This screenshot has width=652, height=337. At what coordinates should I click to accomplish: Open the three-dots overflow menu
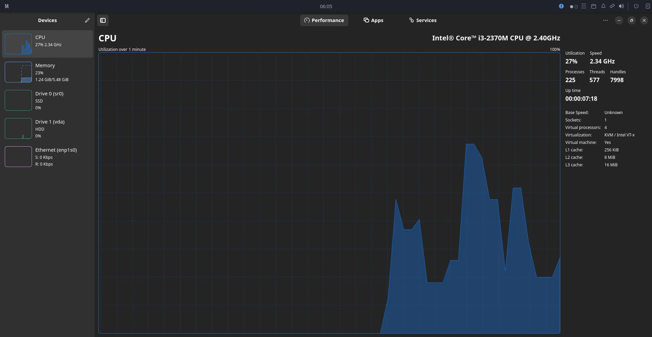pos(605,20)
